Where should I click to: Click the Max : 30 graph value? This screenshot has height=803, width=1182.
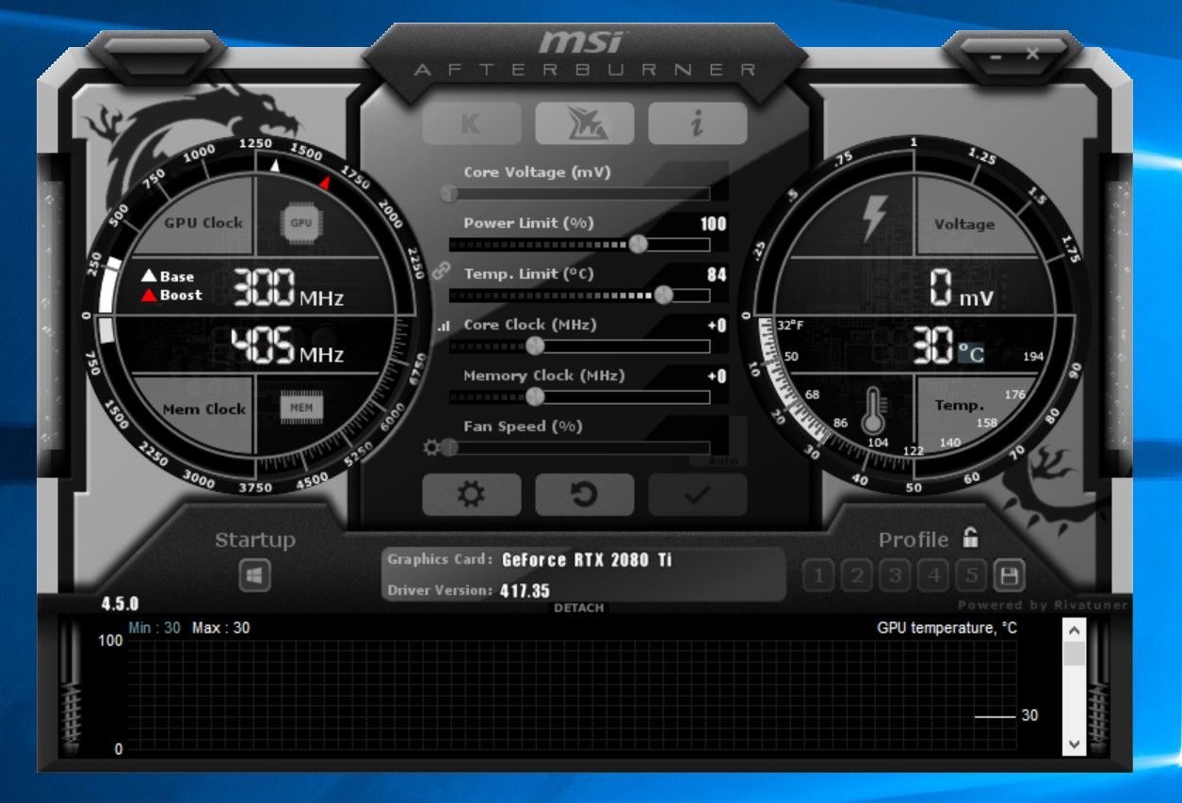(x=221, y=628)
